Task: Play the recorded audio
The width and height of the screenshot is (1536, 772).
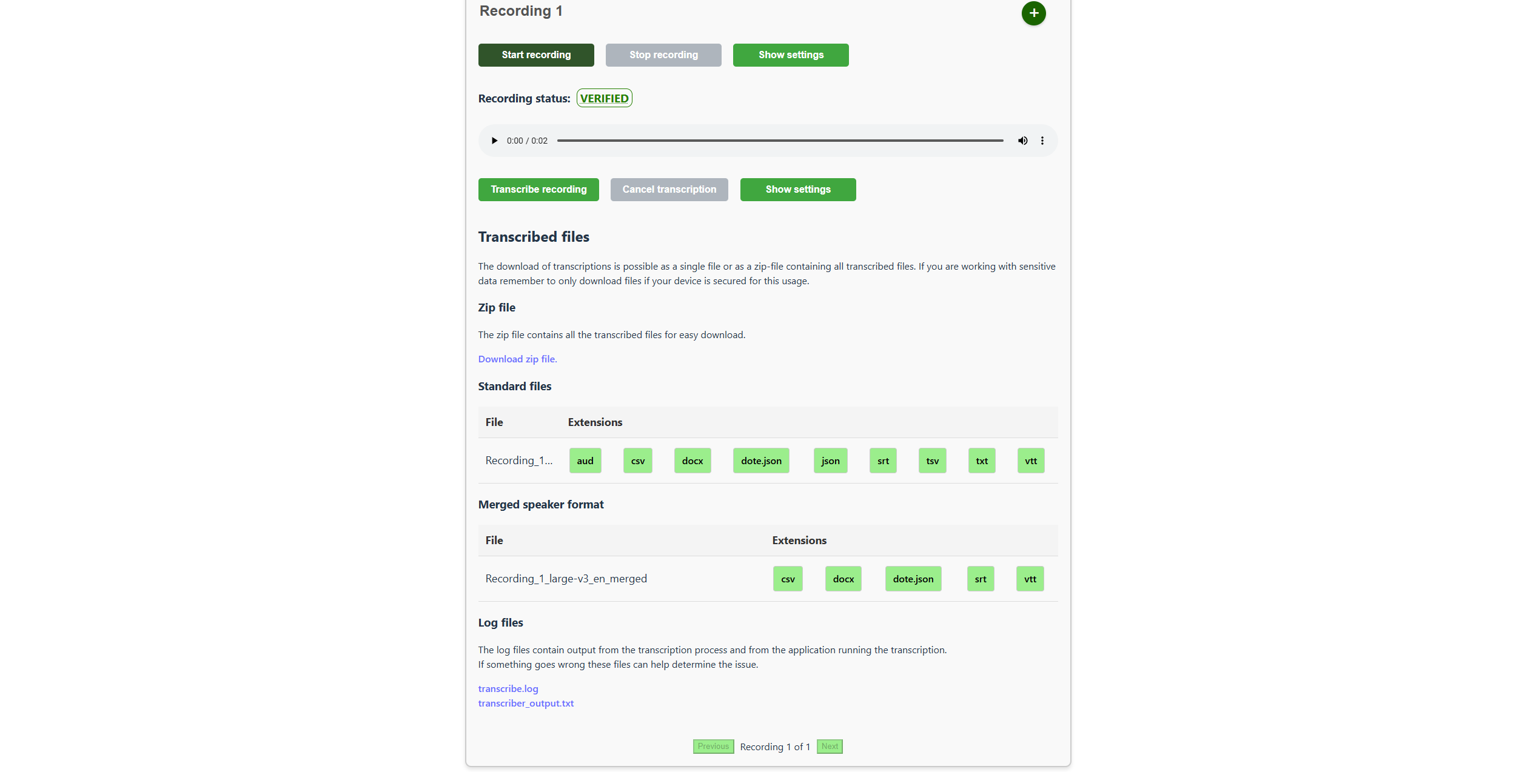Action: (x=494, y=141)
